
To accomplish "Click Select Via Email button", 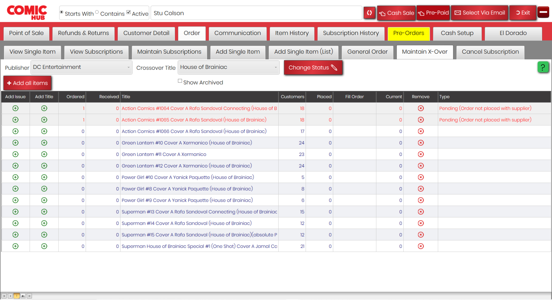I will point(480,13).
